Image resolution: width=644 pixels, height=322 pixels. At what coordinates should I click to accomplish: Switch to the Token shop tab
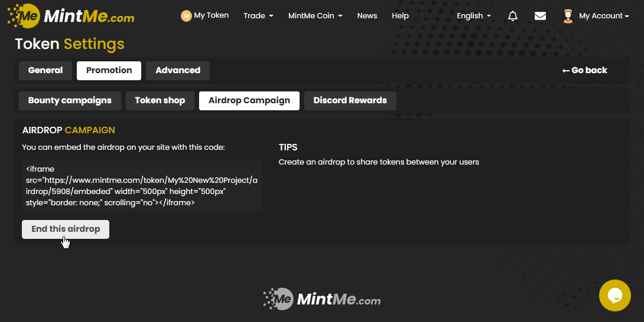click(x=160, y=100)
